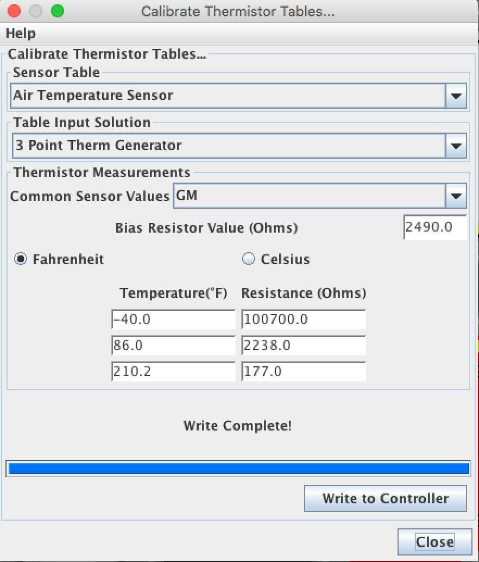Viewport: 479px width, 562px height.
Task: Select the Fahrenheit radio button
Action: tap(21, 259)
